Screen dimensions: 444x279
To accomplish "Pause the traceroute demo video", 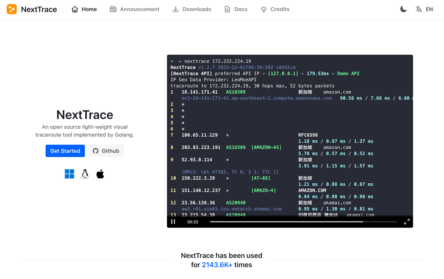I will (x=173, y=221).
